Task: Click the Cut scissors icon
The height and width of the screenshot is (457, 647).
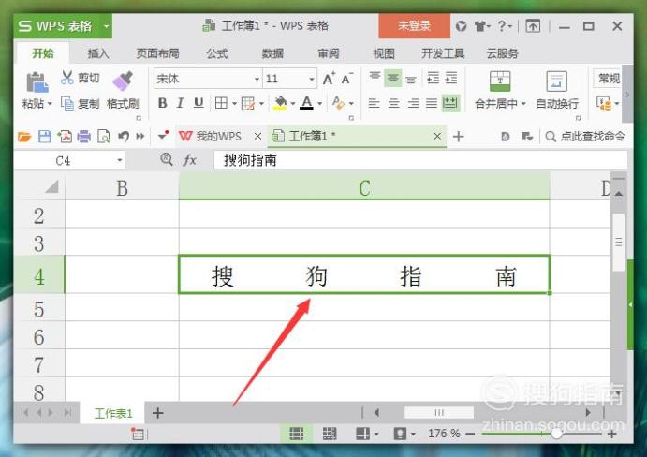Action: pos(66,78)
